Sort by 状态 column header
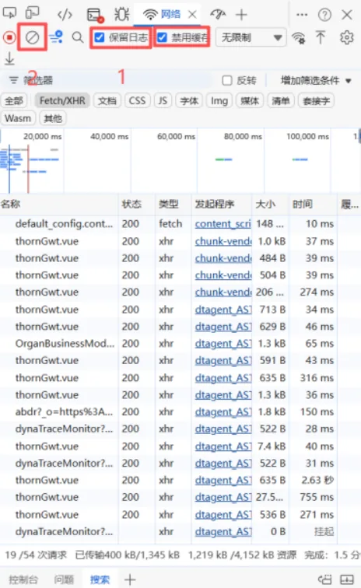 tap(137, 204)
